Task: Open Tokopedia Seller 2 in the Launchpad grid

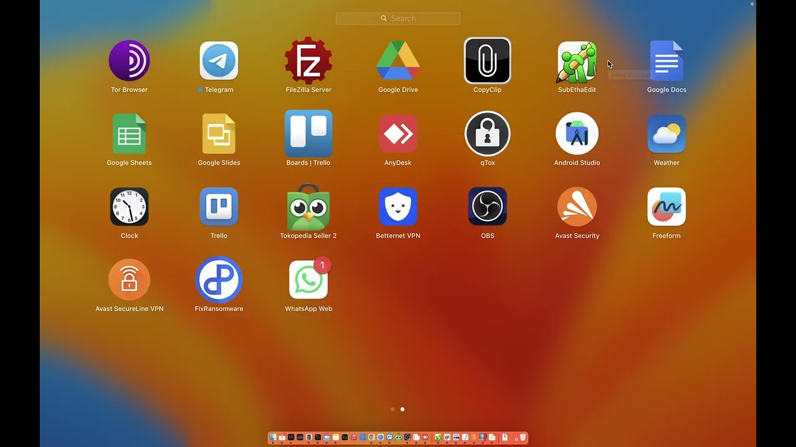Action: point(308,207)
